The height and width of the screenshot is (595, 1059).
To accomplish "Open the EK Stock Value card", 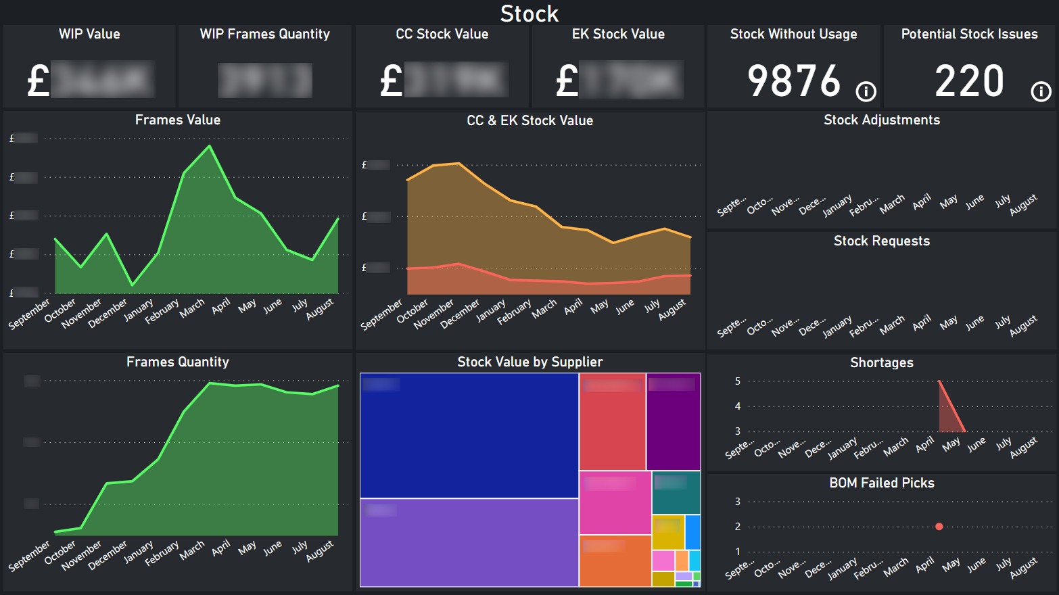I will [618, 66].
